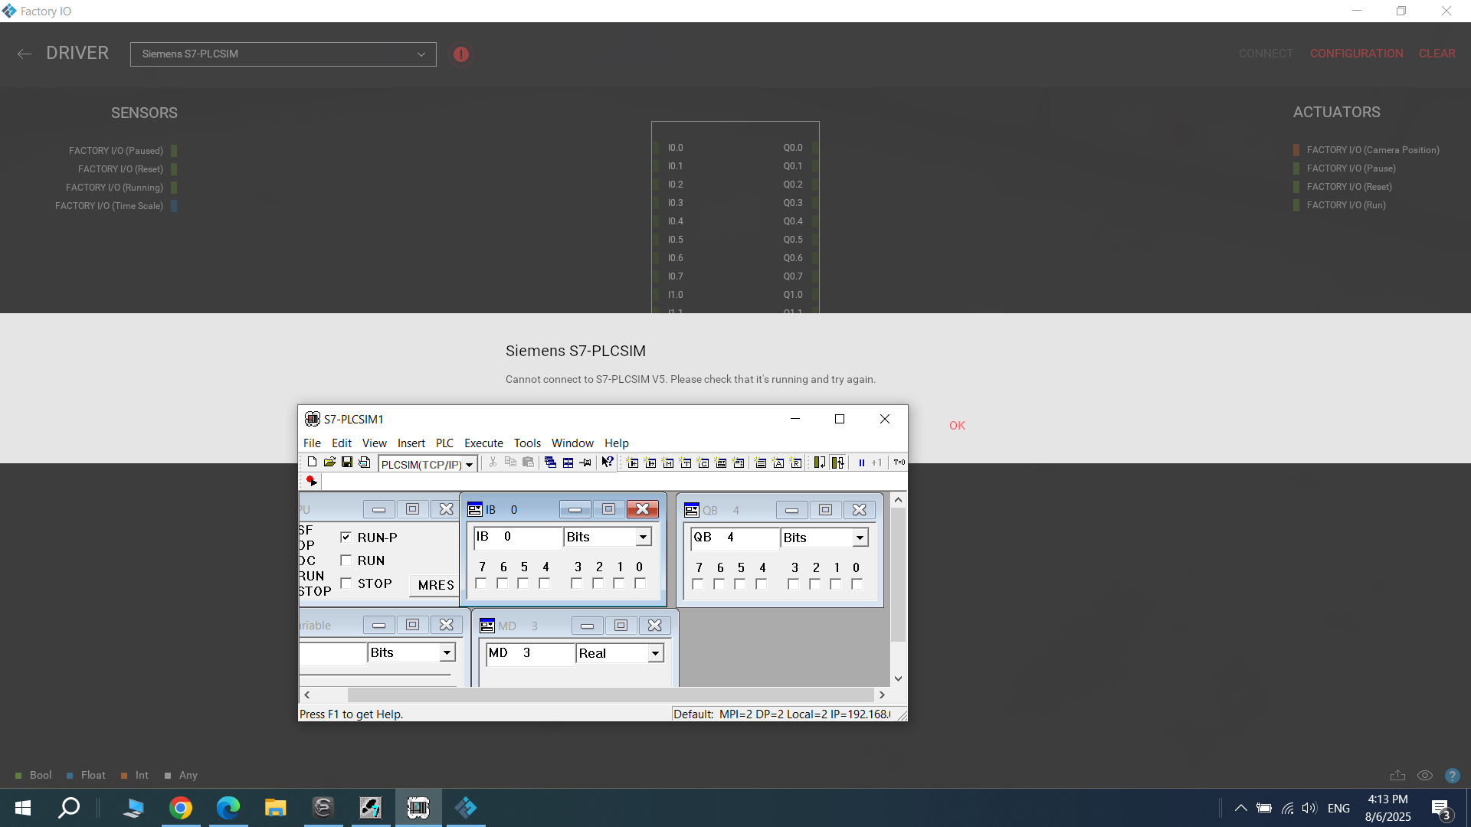Open the Execute menu in S7-PLCSIM
Image resolution: width=1471 pixels, height=827 pixels.
pyautogui.click(x=484, y=443)
